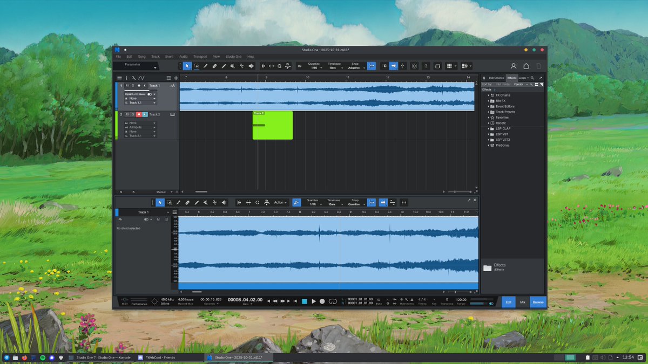Screen dimensions: 648x364
Task: Open the Song menu
Action: (x=141, y=56)
